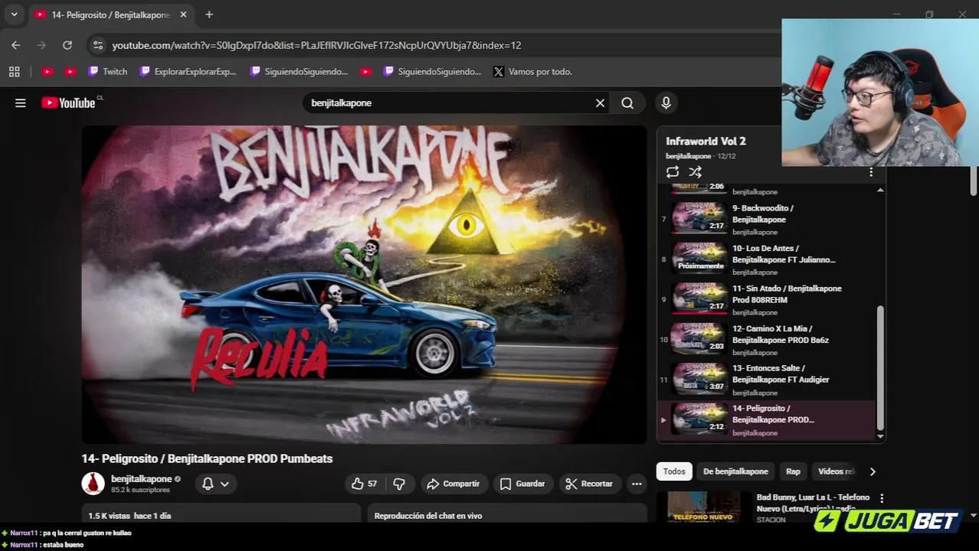
Task: Open first SiguiendoSiguiendo... Twitch bookmark
Action: click(299, 71)
